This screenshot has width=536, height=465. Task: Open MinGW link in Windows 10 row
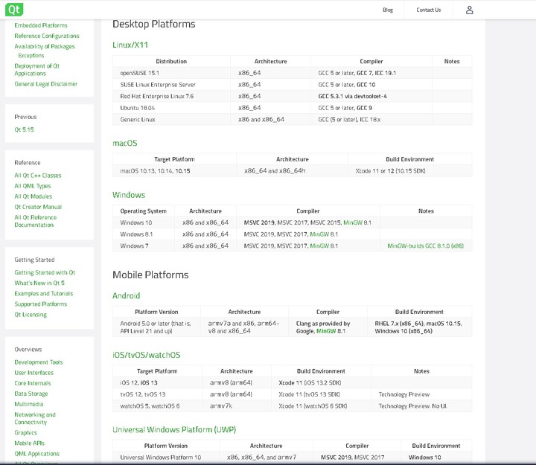click(x=353, y=222)
